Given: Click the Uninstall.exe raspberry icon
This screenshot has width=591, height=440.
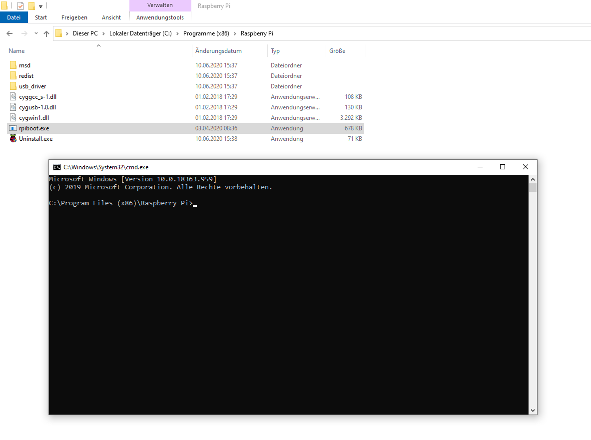Looking at the screenshot, I should pyautogui.click(x=13, y=139).
